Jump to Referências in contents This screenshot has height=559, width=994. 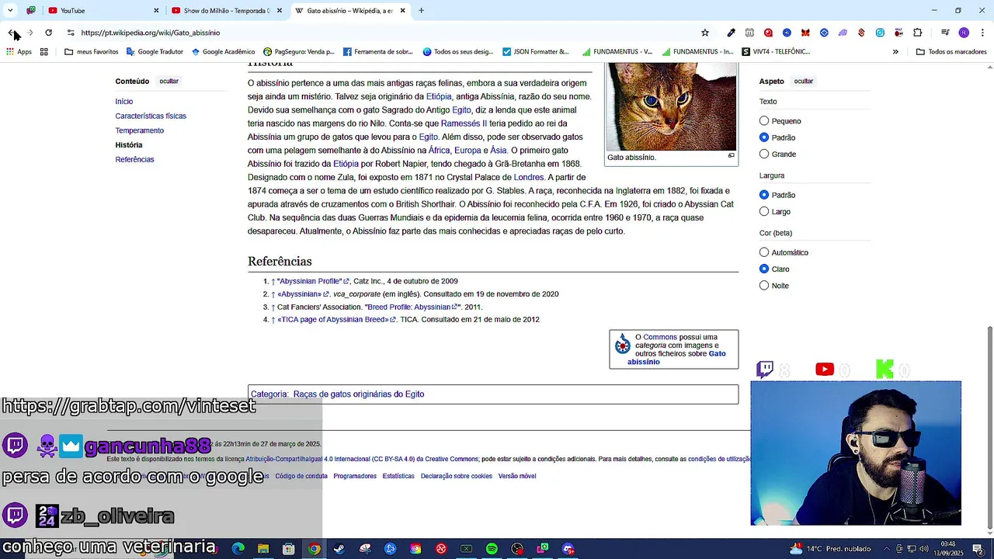coord(135,159)
